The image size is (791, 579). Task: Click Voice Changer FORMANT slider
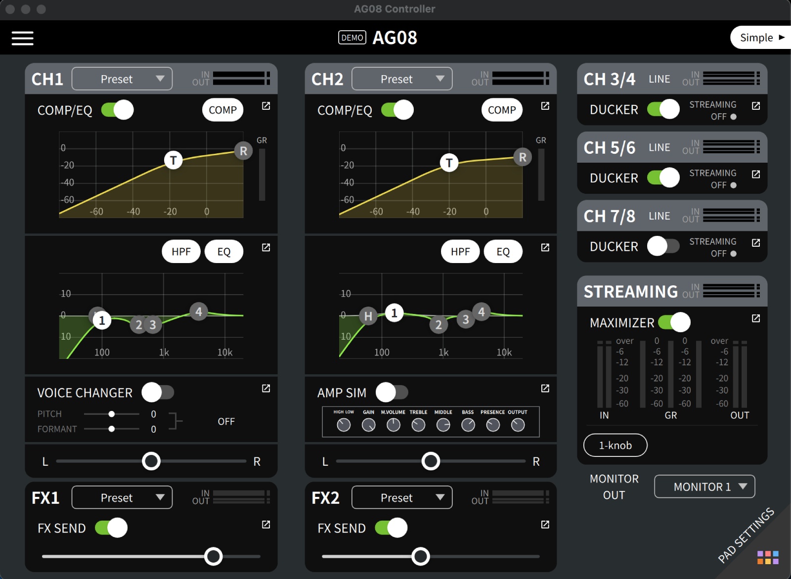[x=112, y=429]
